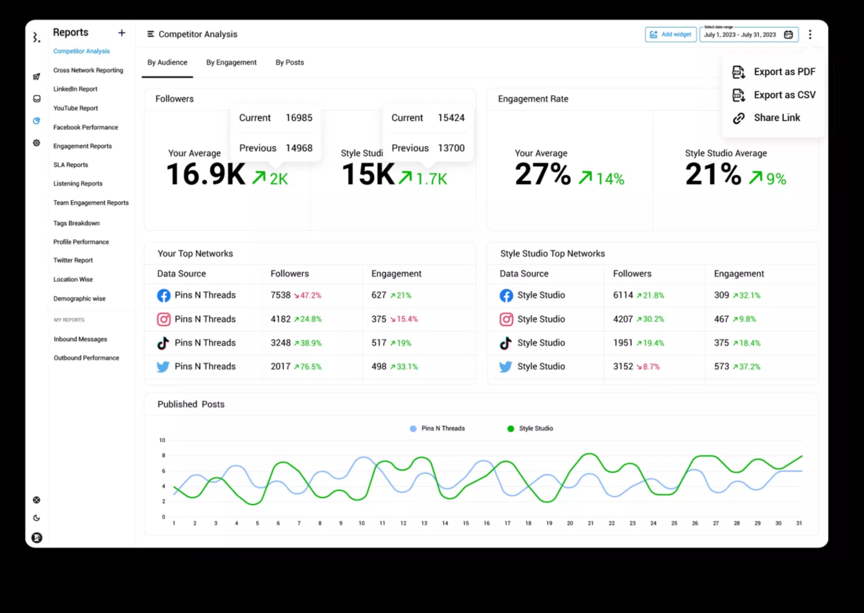Click the help globe icon in sidebar
This screenshot has height=613, width=864.
click(37, 500)
